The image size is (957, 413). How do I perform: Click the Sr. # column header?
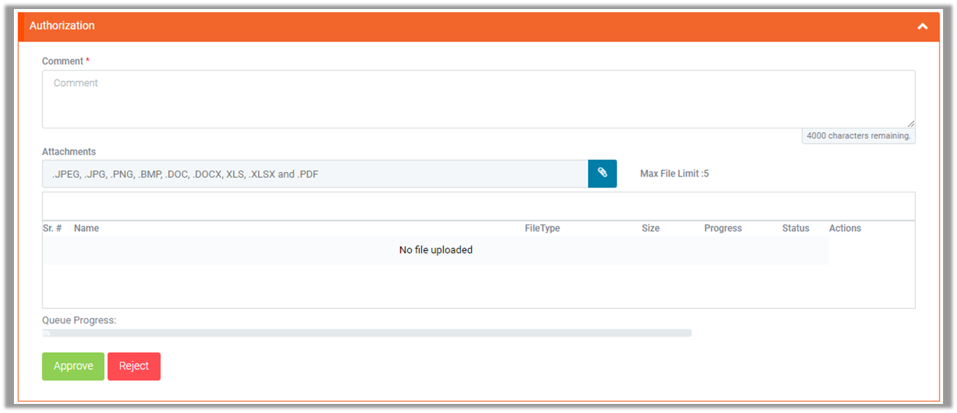[52, 228]
